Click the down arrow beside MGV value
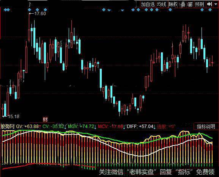 click(x=95, y=126)
